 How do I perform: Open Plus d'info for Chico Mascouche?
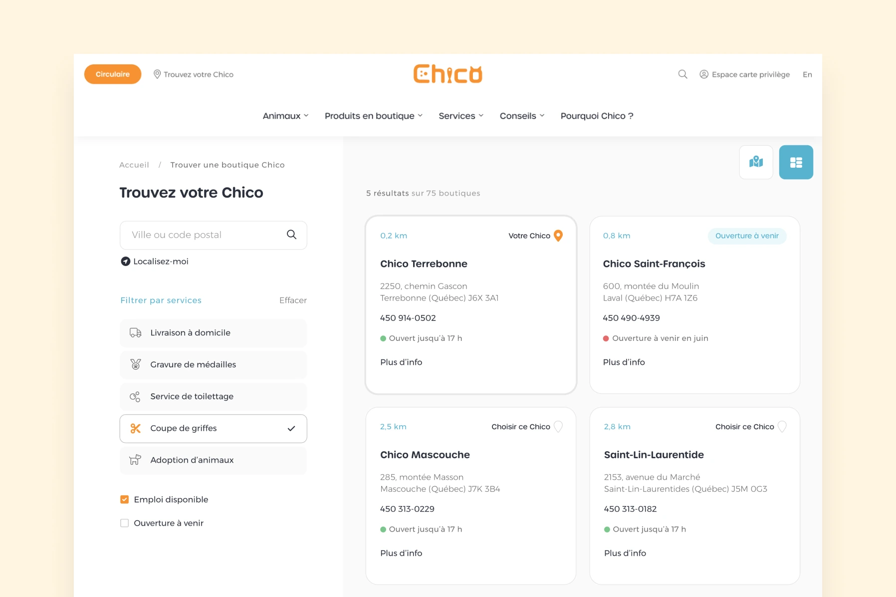[x=401, y=554]
